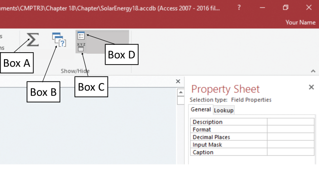The height and width of the screenshot is (179, 319).
Task: Click the Description property value field
Action: pos(291,122)
